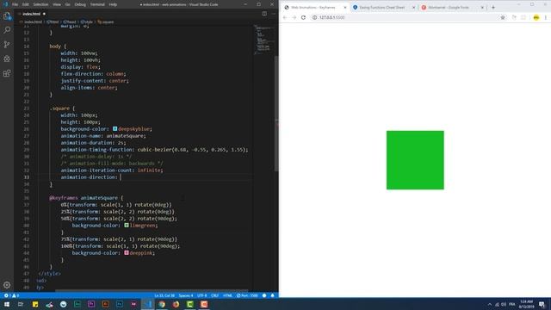Image resolution: width=551 pixels, height=310 pixels.
Task: Open the Manage gear at bottom of activity bar
Action: point(7,285)
